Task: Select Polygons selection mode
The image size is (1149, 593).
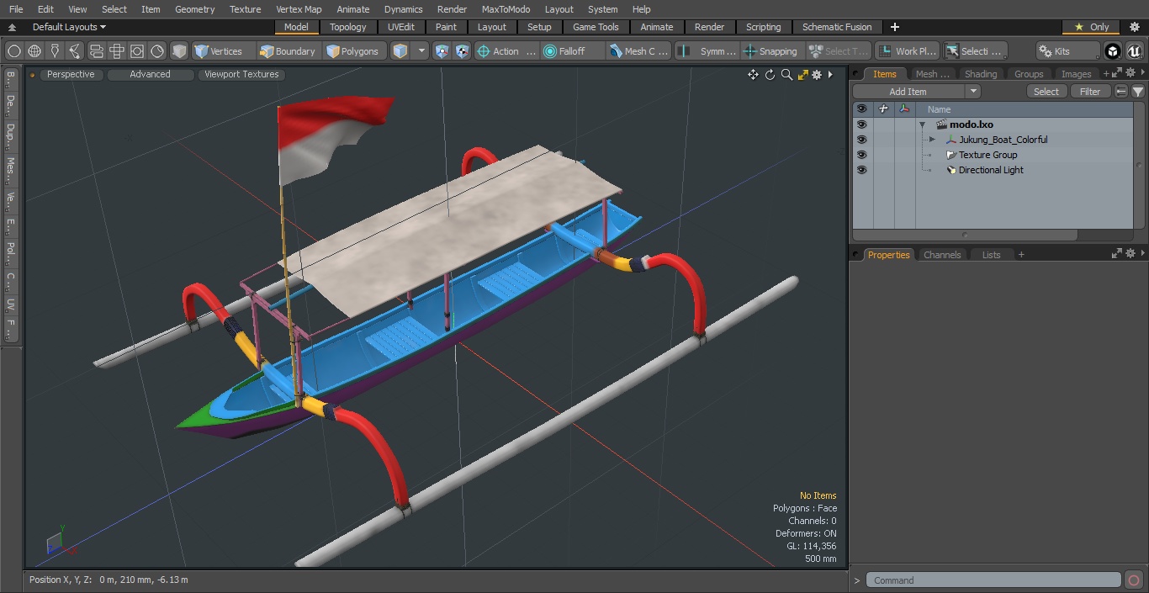Action: point(353,51)
